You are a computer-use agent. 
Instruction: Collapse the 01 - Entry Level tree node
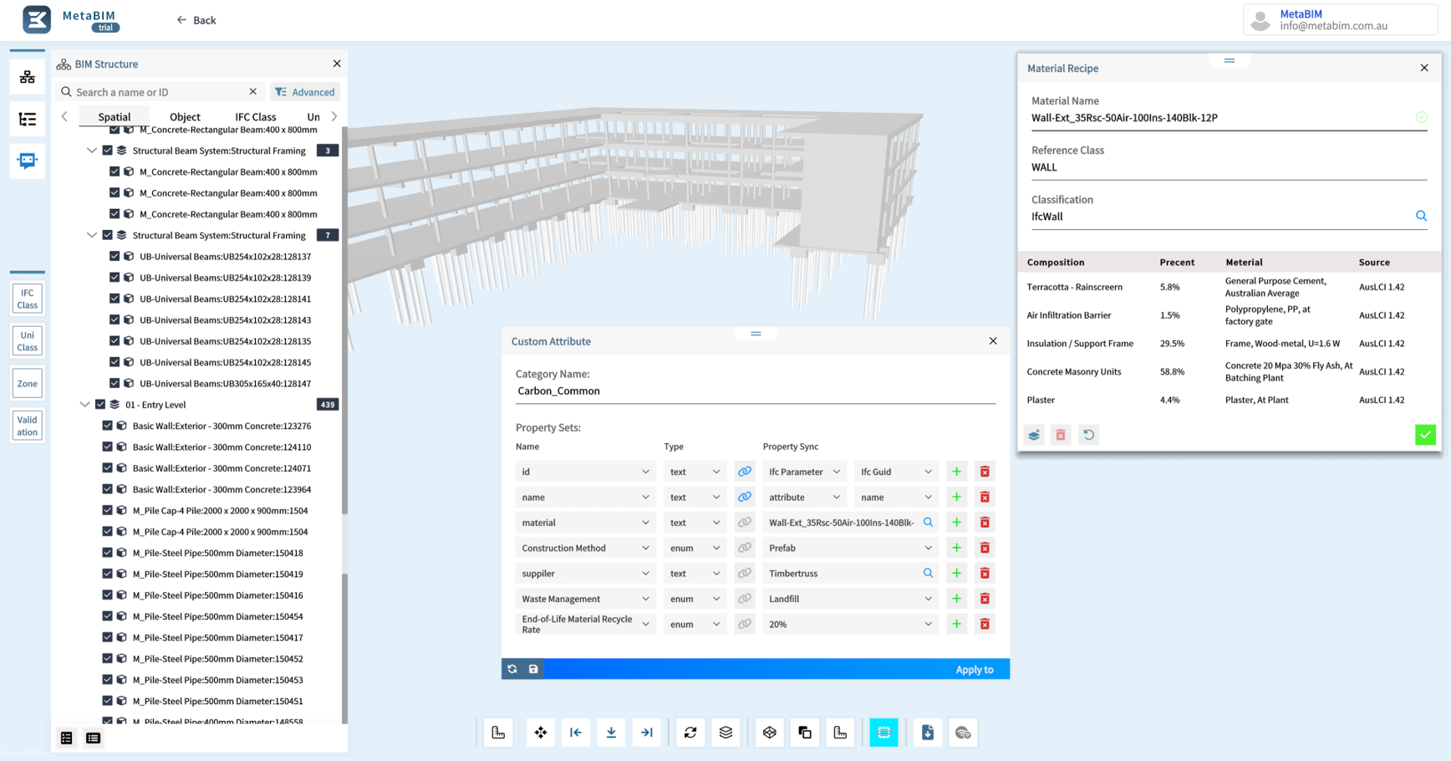pos(84,405)
